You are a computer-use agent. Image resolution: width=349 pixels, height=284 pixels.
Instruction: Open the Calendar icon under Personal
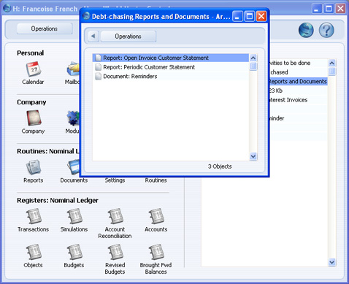tap(34, 69)
